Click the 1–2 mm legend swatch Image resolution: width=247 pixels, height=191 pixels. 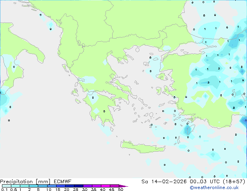coord(25,186)
